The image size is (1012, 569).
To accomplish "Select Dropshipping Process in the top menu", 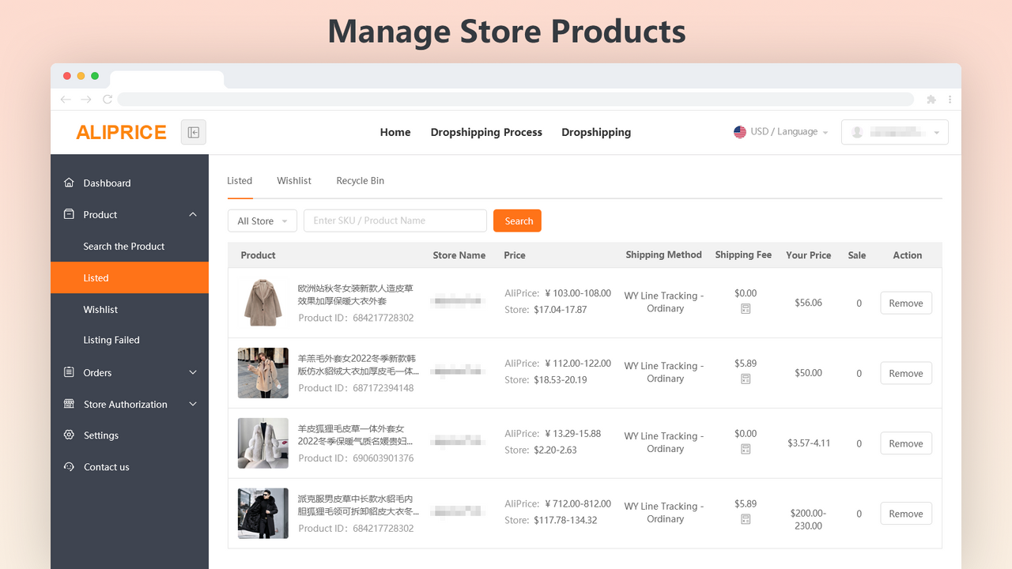I will click(x=486, y=132).
